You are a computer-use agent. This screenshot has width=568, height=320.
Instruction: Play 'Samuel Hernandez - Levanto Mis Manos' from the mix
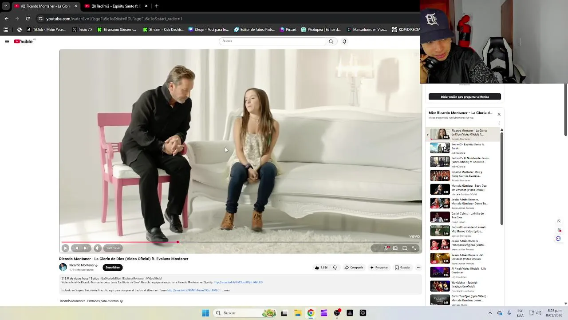coord(464,231)
